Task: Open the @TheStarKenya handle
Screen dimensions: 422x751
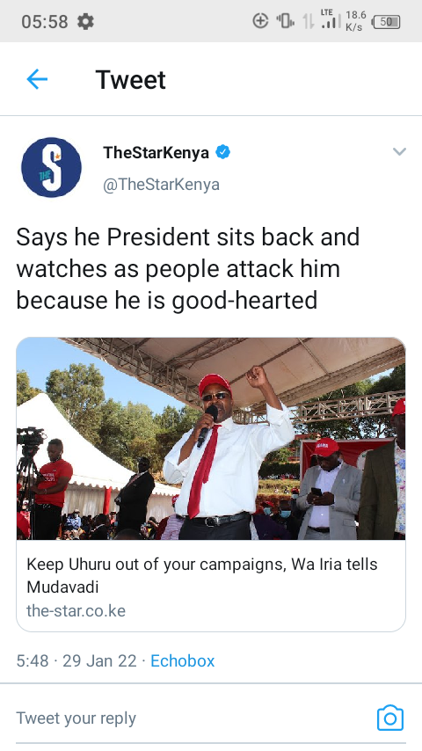Action: click(x=162, y=185)
